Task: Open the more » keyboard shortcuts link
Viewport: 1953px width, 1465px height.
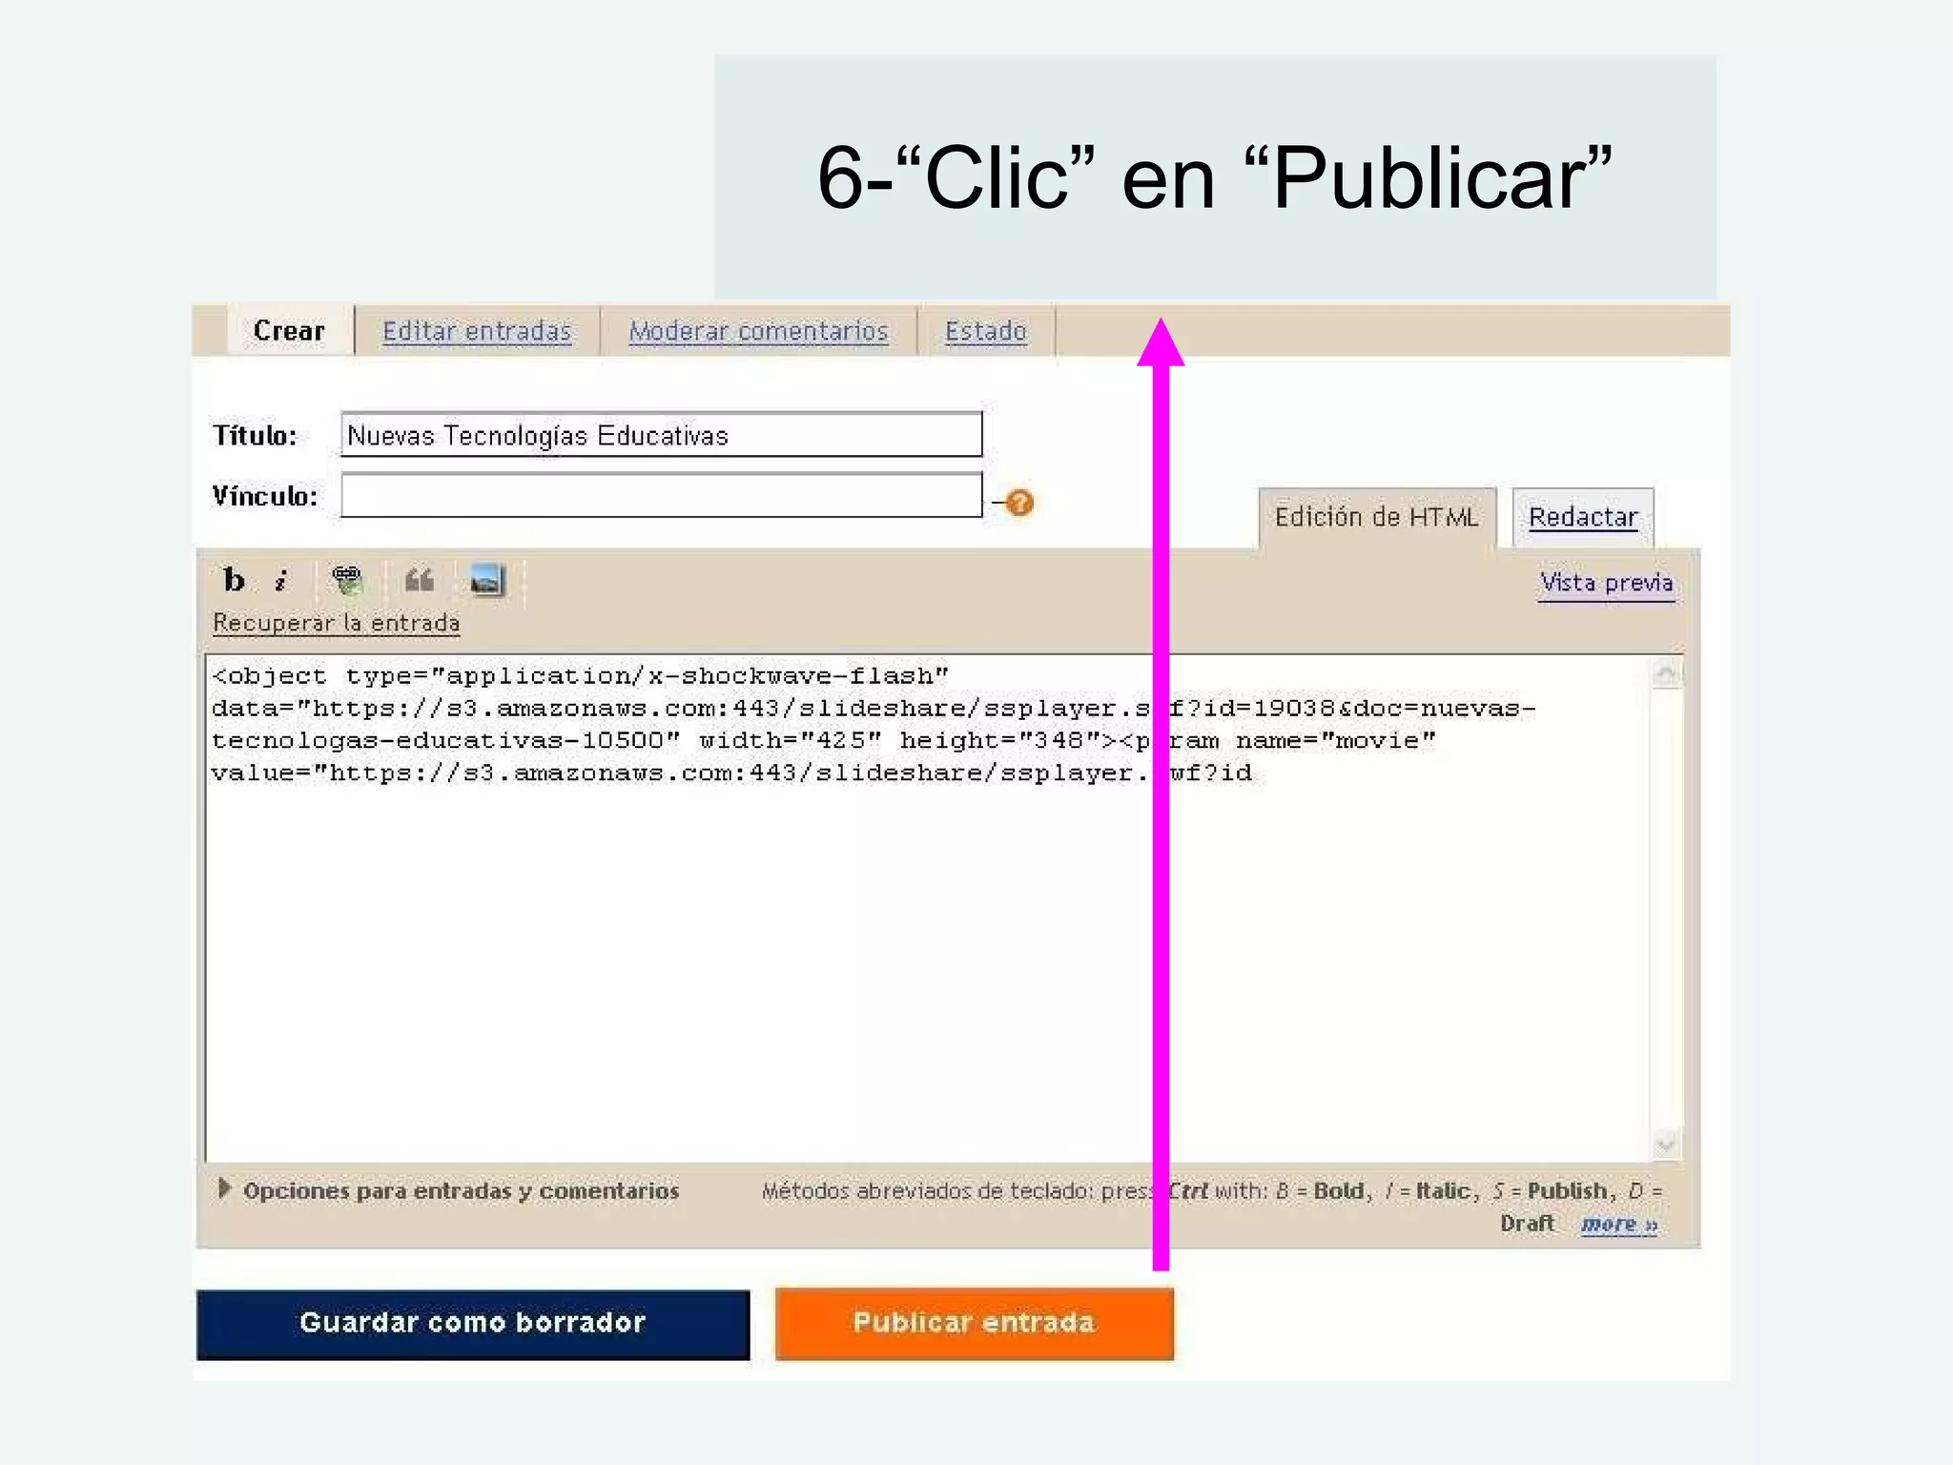Action: pyautogui.click(x=1619, y=1224)
